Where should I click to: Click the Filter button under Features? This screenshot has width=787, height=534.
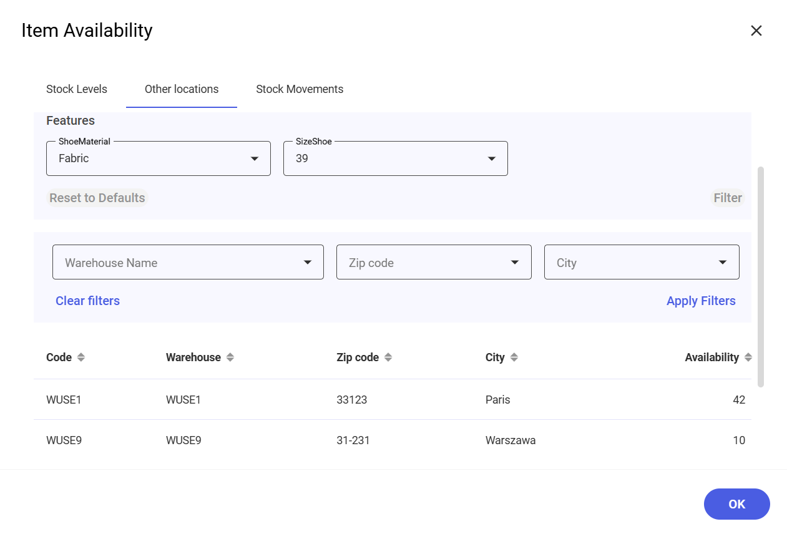point(728,198)
